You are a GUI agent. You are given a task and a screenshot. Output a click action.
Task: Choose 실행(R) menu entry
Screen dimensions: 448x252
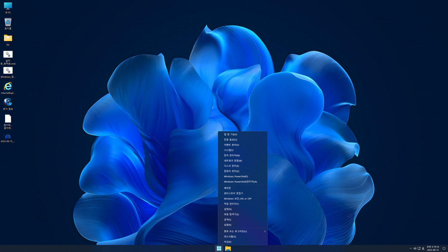[243, 225]
